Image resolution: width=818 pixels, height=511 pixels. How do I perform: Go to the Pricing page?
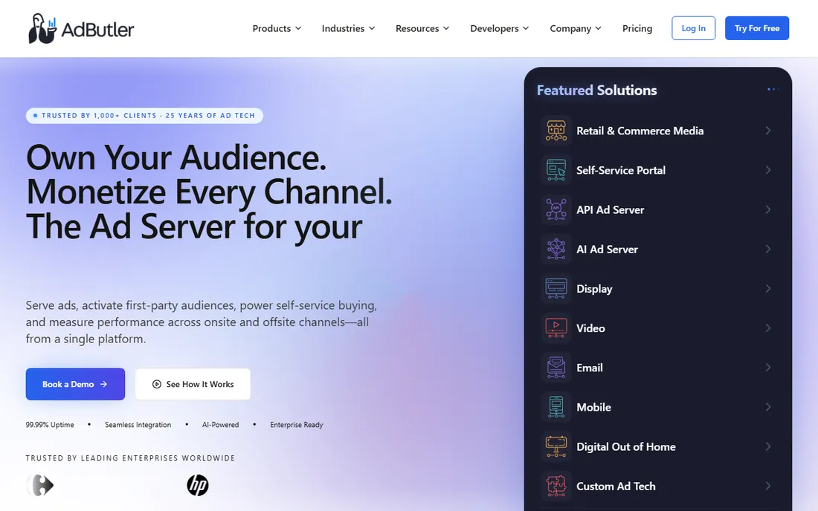pos(637,29)
